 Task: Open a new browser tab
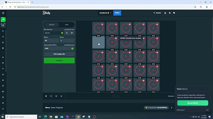32,2
